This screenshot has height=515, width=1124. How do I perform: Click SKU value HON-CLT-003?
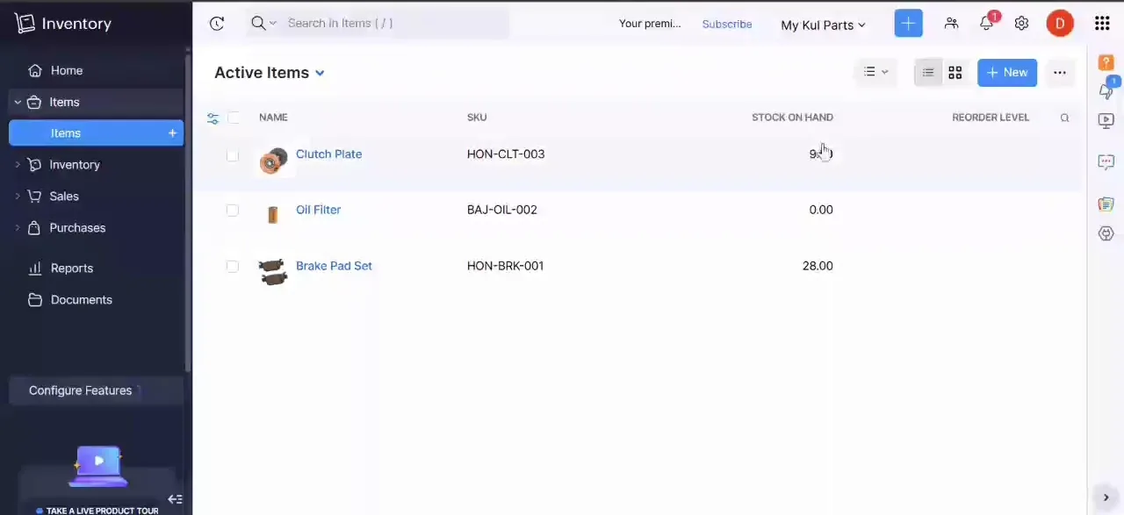point(506,154)
